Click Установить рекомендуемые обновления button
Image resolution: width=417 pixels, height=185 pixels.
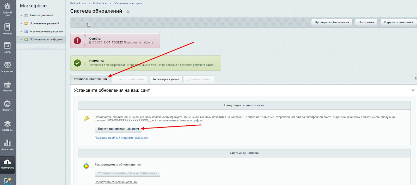127,173
